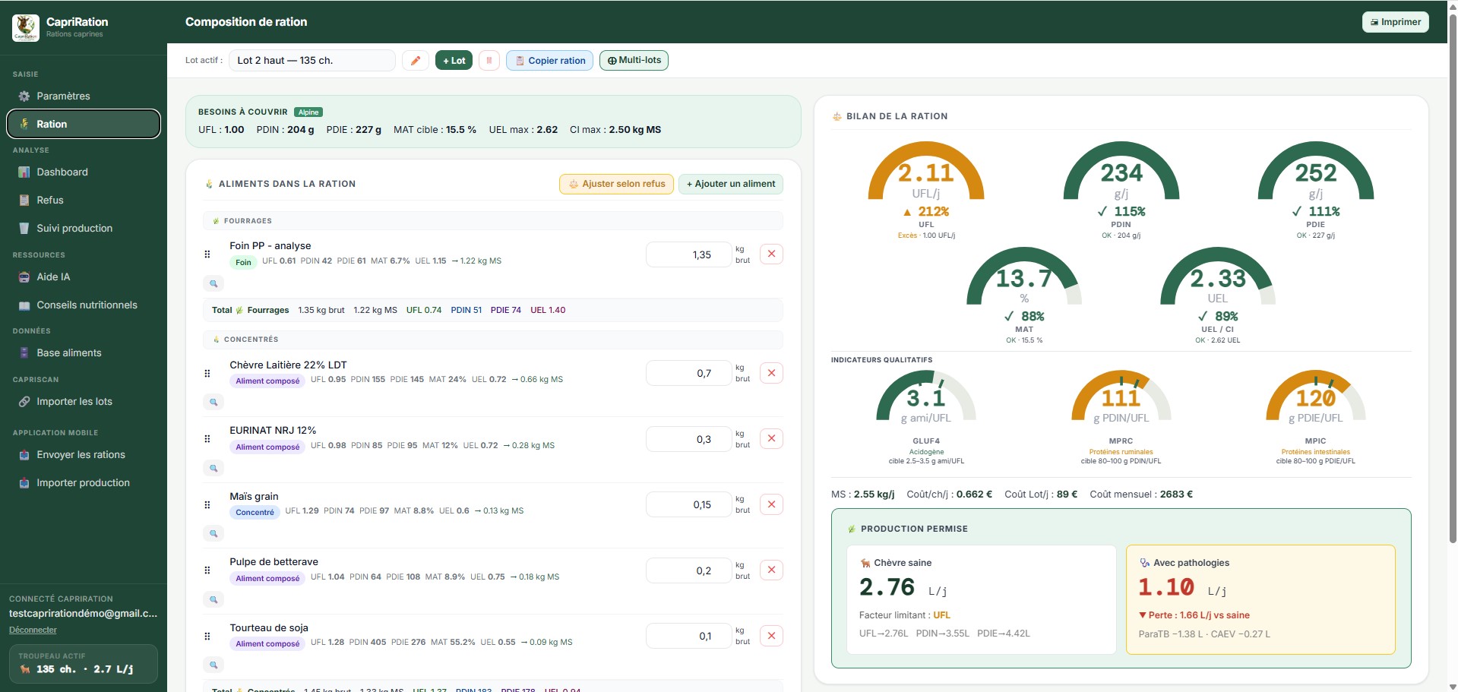Click the pencil edit lot icon
Image resolution: width=1458 pixels, height=692 pixels.
416,61
